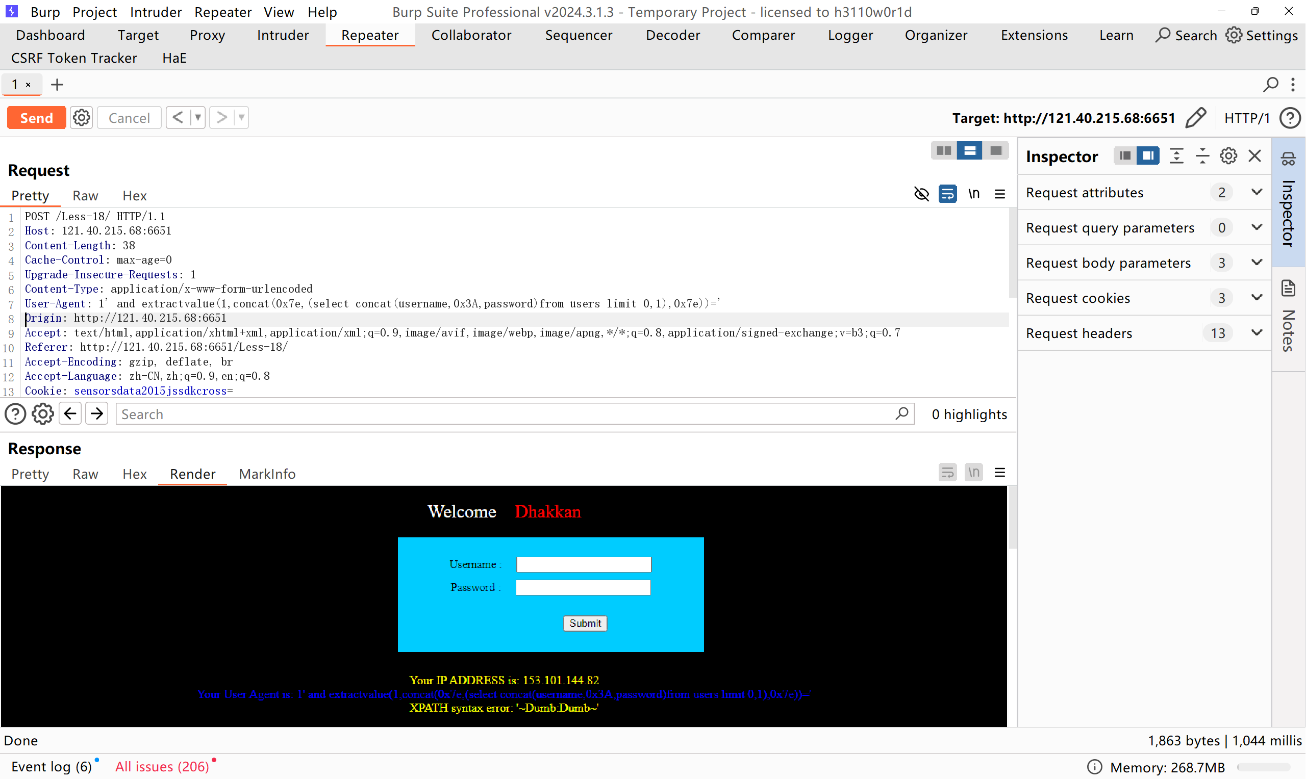Open response editor hamburger menu

tap(1000, 473)
